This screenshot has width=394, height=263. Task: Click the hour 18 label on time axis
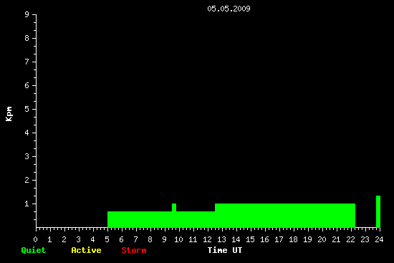(293, 239)
